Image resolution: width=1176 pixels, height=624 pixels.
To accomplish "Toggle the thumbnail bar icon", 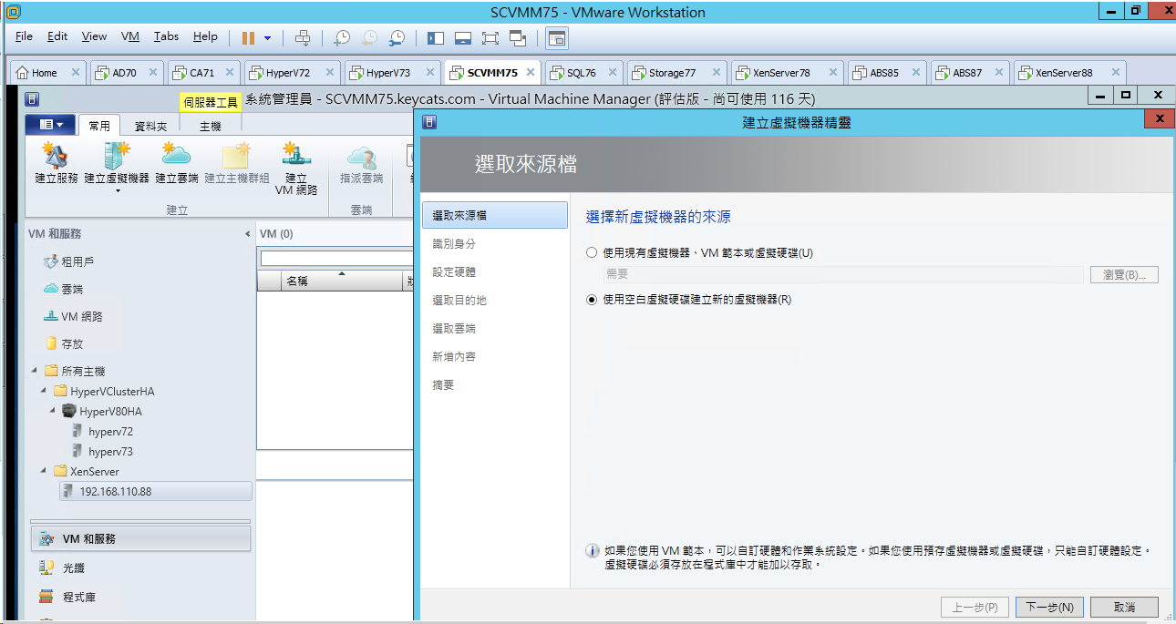I will [x=463, y=38].
